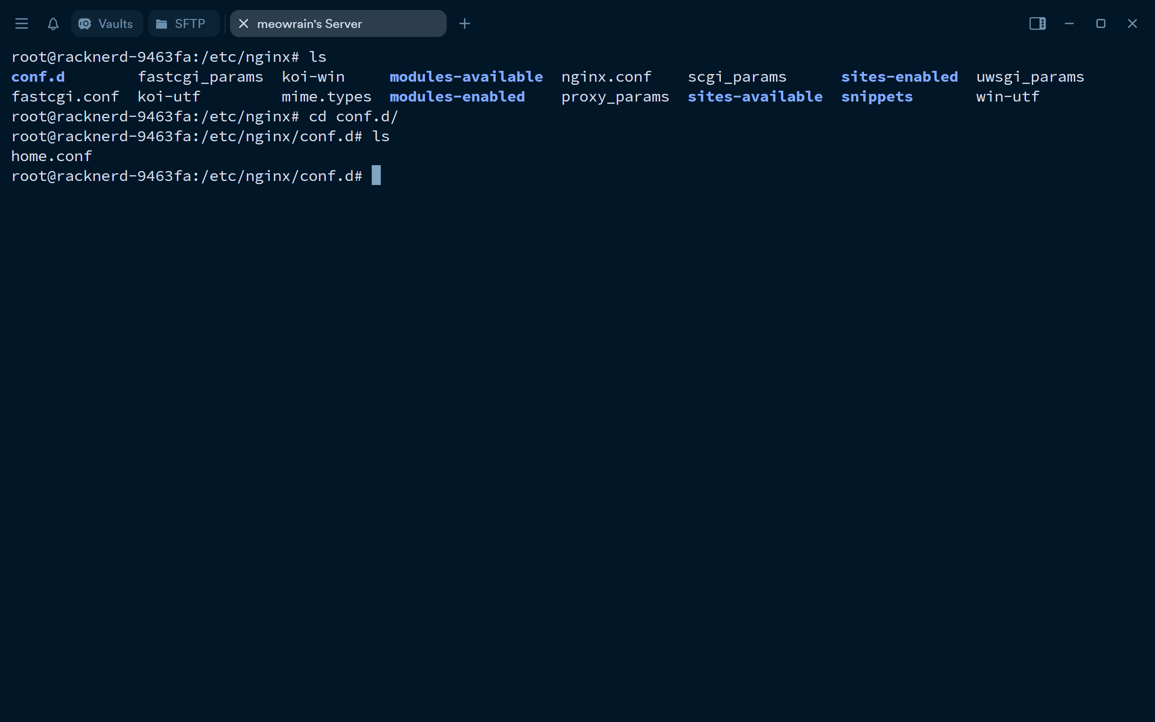Click mime.types in the listing
Image resolution: width=1155 pixels, height=722 pixels.
point(327,97)
